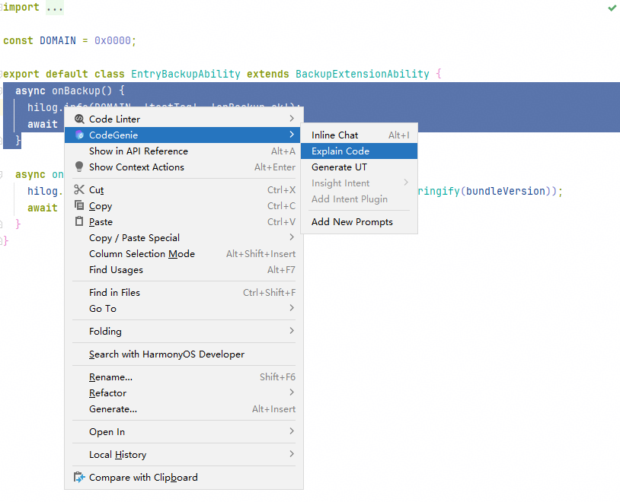Open Inline Chat from submenu
Viewport: 620px width, 502px height.
334,135
